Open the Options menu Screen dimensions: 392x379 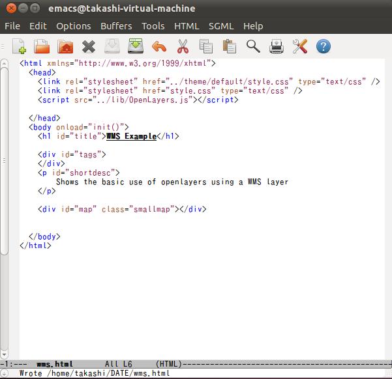pos(74,26)
